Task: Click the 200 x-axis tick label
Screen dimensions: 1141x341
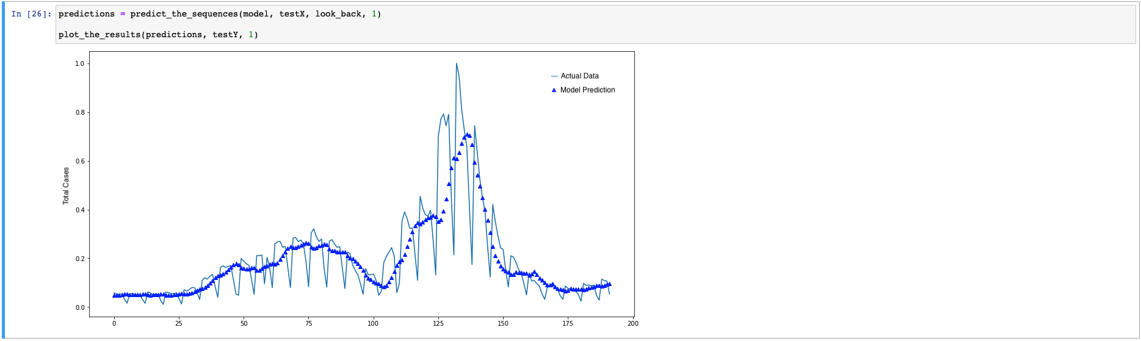Action: pos(632,323)
